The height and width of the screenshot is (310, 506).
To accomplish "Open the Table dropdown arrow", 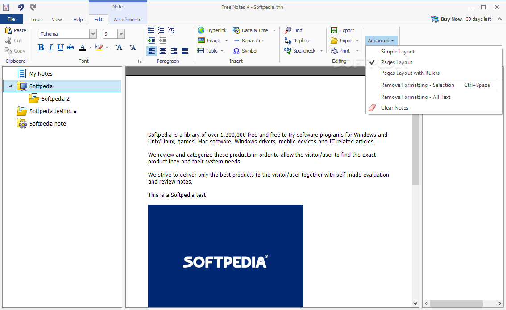I will (222, 51).
